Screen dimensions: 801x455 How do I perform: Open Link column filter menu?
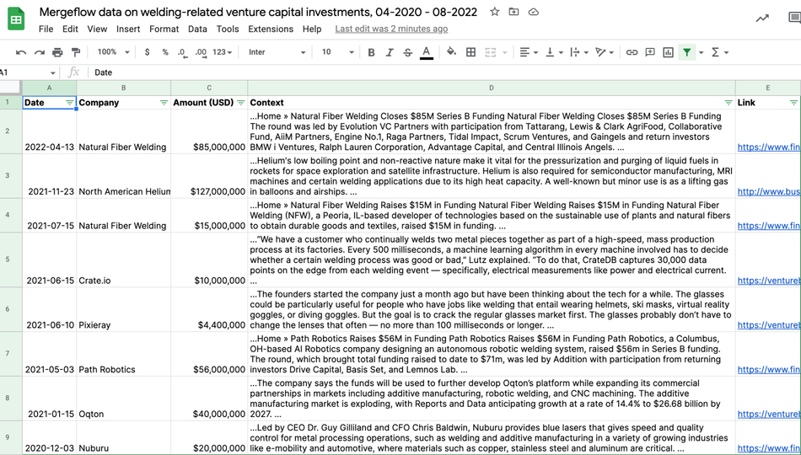click(x=793, y=103)
